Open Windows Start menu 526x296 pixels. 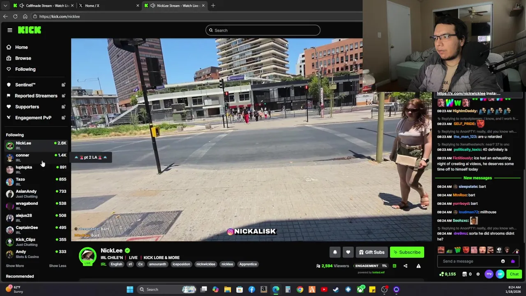[x=130, y=289]
